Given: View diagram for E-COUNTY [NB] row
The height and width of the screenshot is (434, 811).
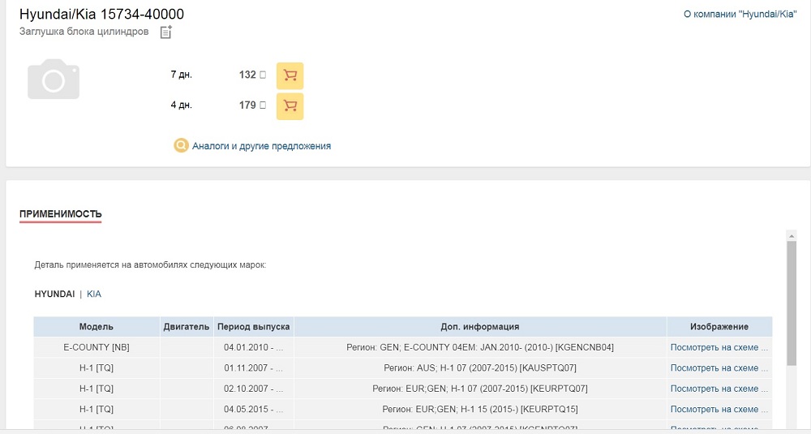Looking at the screenshot, I should coord(718,347).
